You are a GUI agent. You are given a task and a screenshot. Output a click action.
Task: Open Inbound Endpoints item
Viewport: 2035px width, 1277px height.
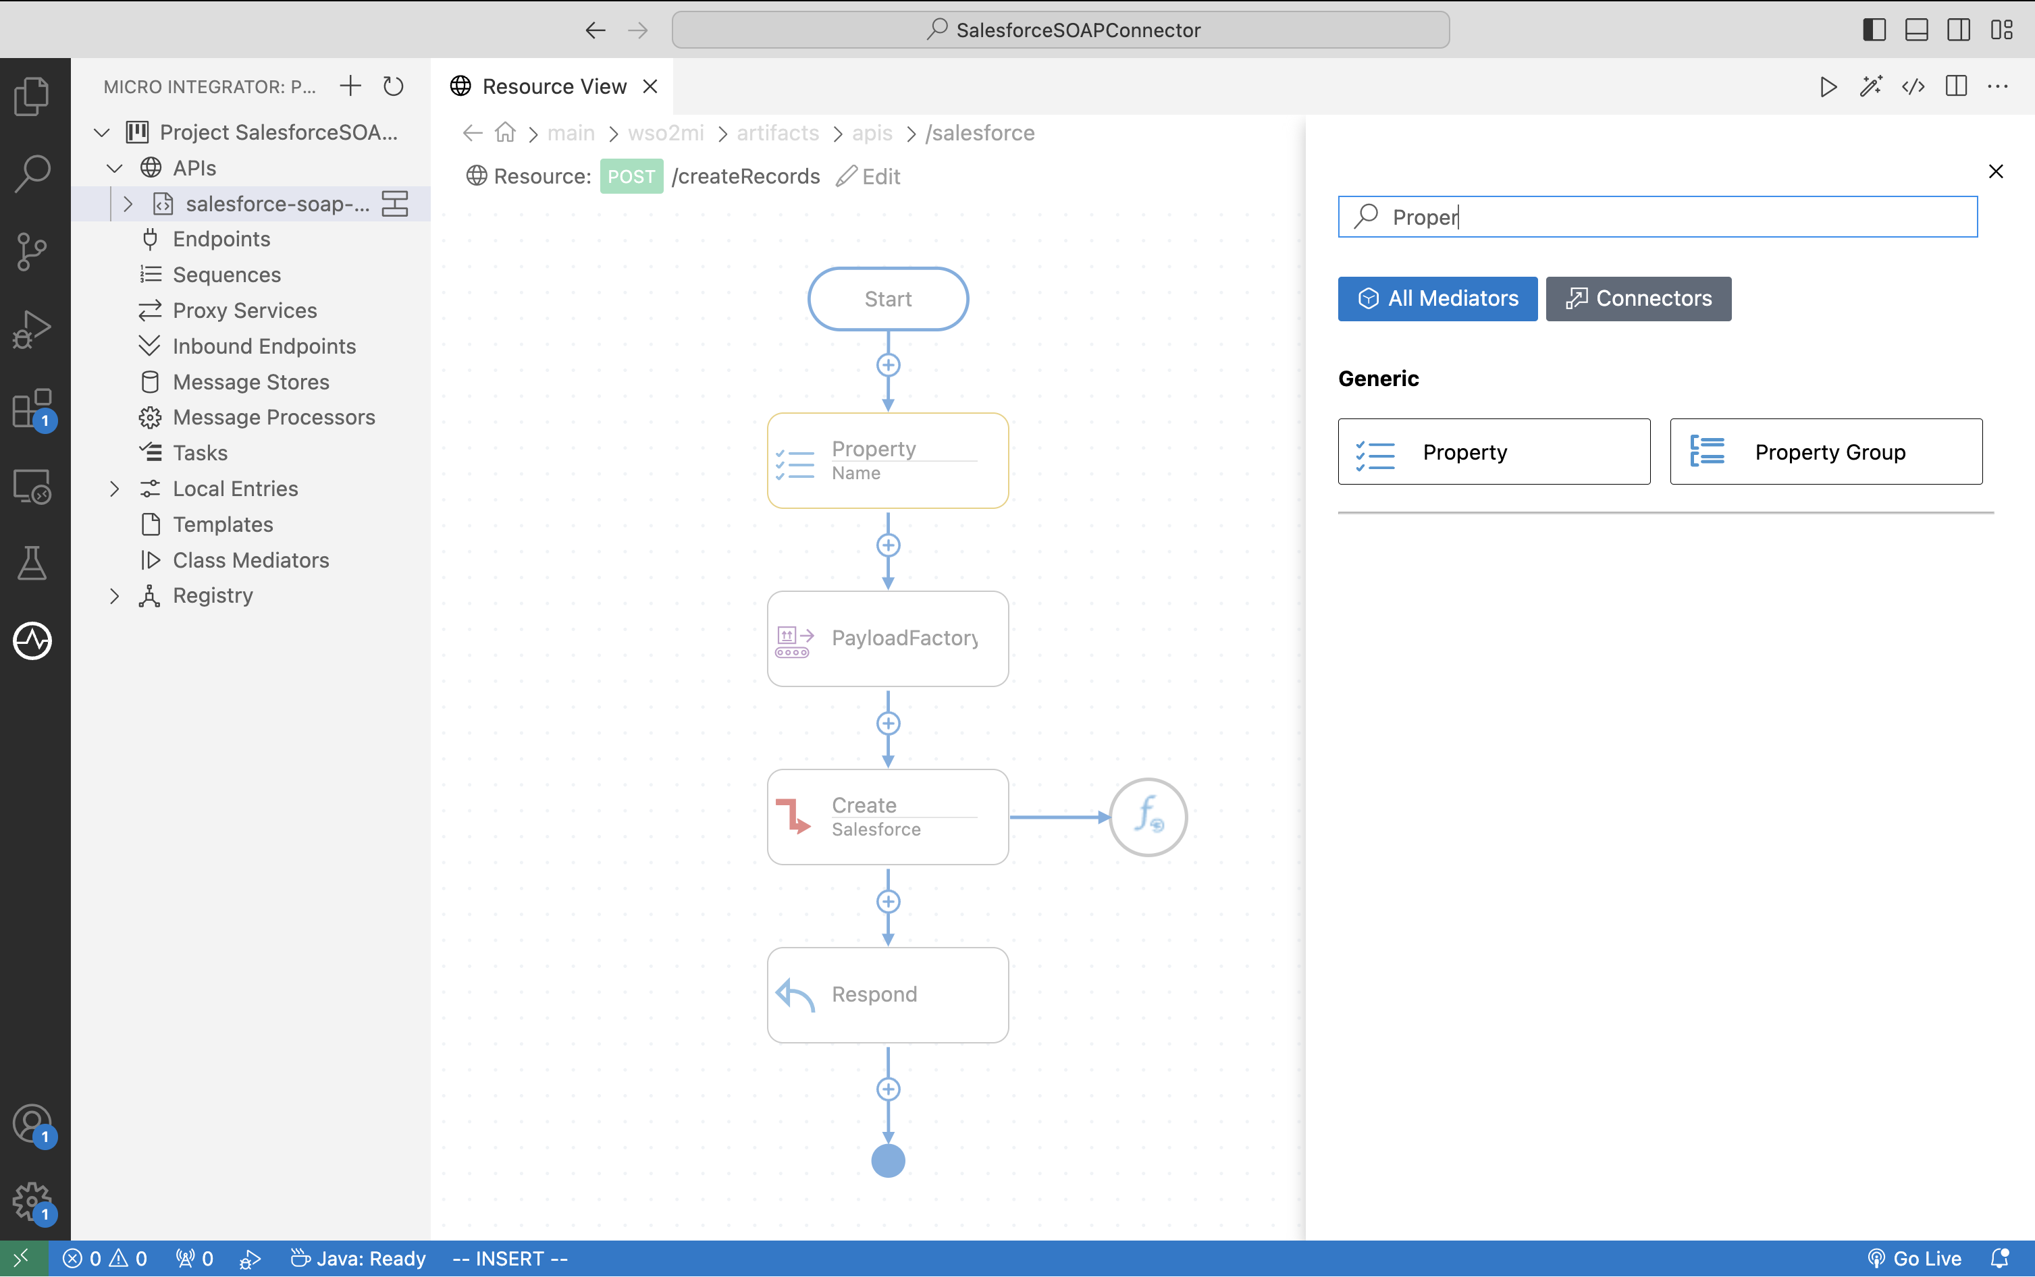click(263, 346)
